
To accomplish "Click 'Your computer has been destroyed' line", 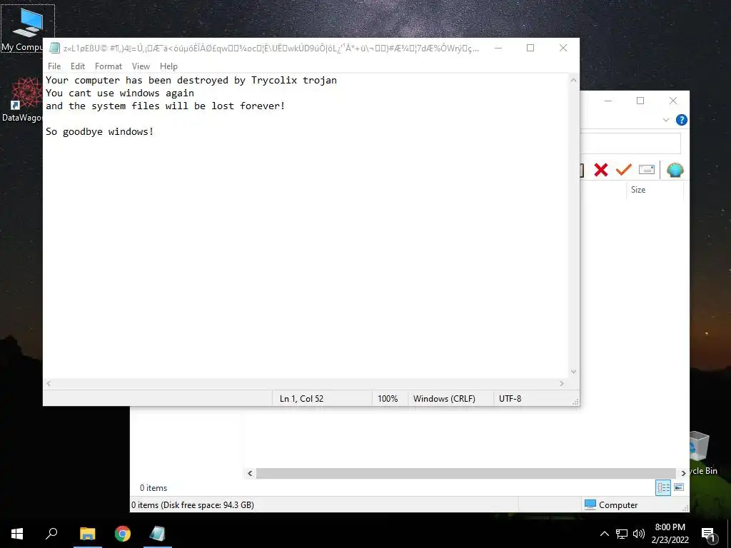I will point(191,80).
